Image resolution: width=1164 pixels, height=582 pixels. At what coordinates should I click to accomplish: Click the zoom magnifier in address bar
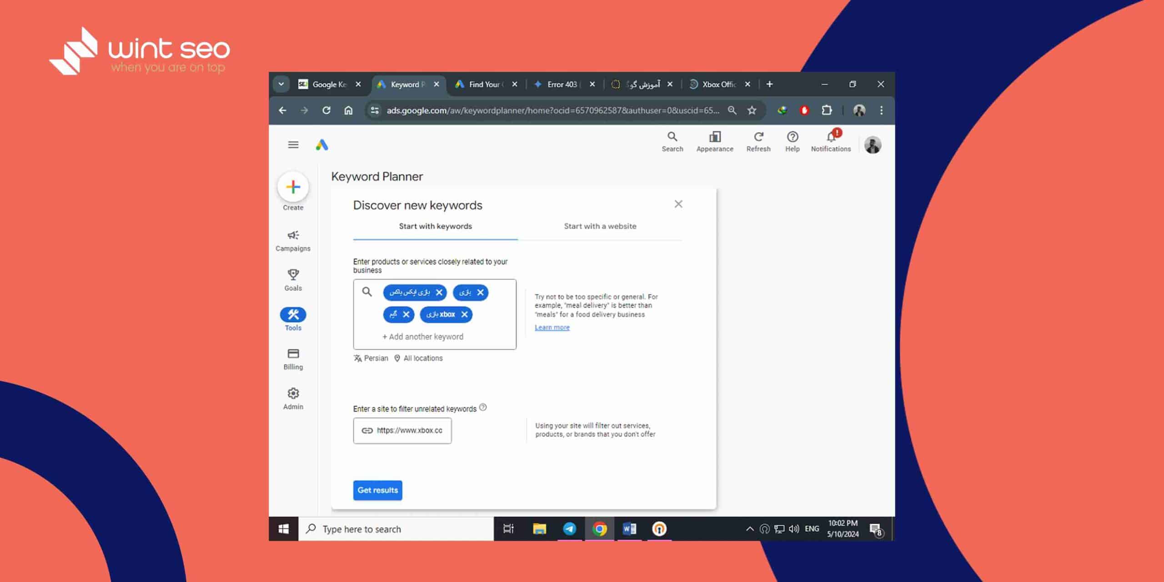click(x=732, y=110)
